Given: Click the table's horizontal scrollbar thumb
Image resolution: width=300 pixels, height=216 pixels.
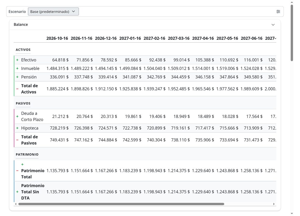Looking at the screenshot, I should coord(121,204).
